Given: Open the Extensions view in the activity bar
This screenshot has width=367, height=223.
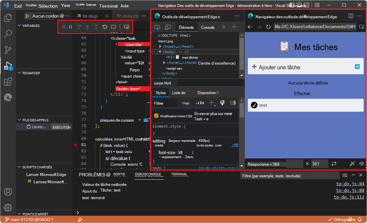Looking at the screenshot, I should pos(8,82).
